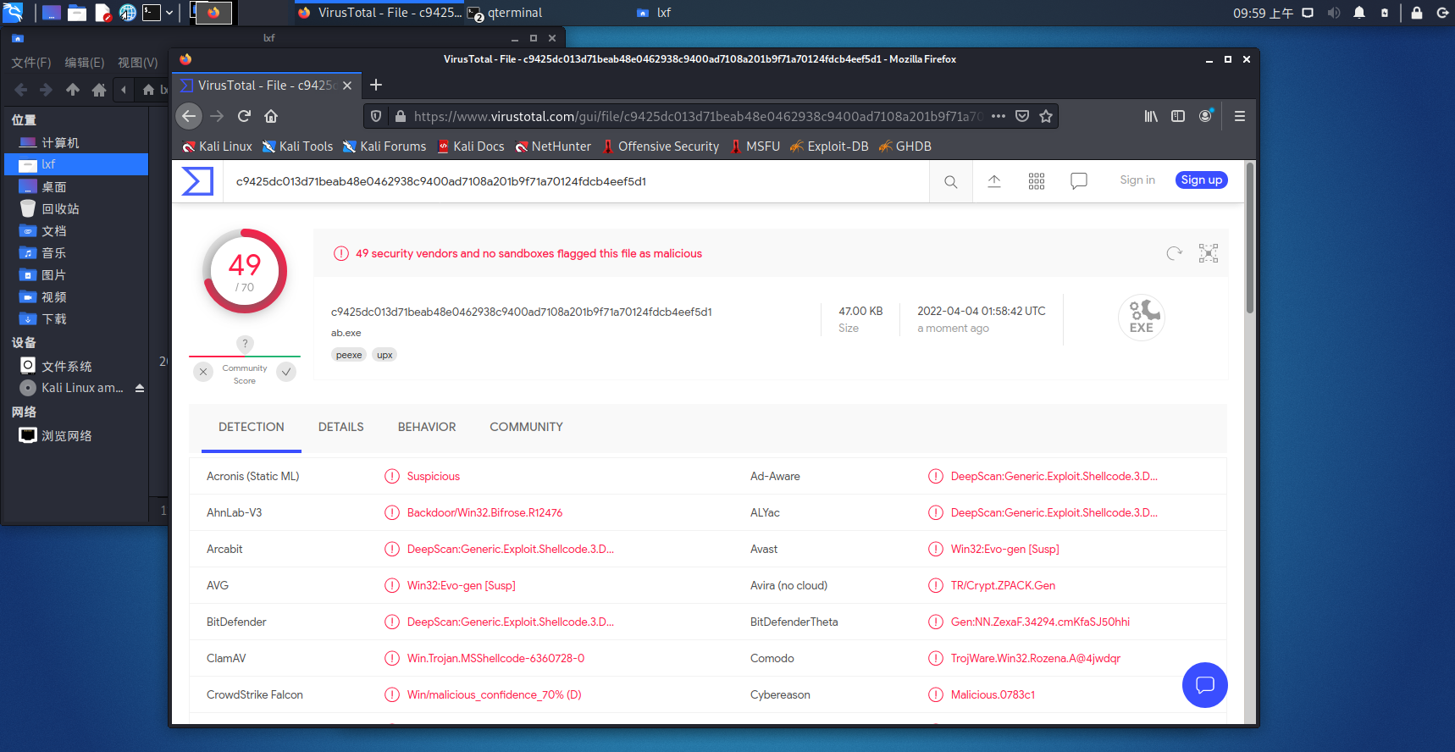
Task: Click the show desktop icon in the top panel
Action: point(52,13)
